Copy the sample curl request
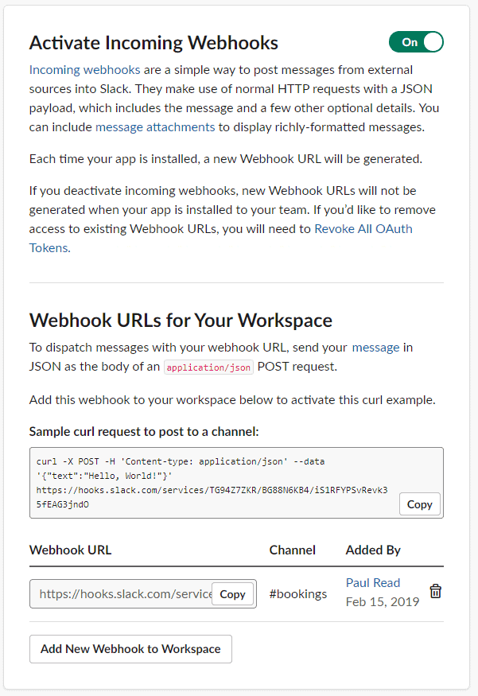The height and width of the screenshot is (696, 478). (419, 504)
